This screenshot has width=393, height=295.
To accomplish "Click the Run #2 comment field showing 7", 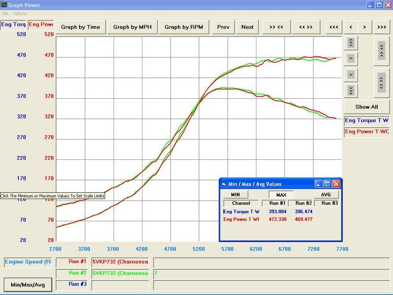I will click(272, 273).
